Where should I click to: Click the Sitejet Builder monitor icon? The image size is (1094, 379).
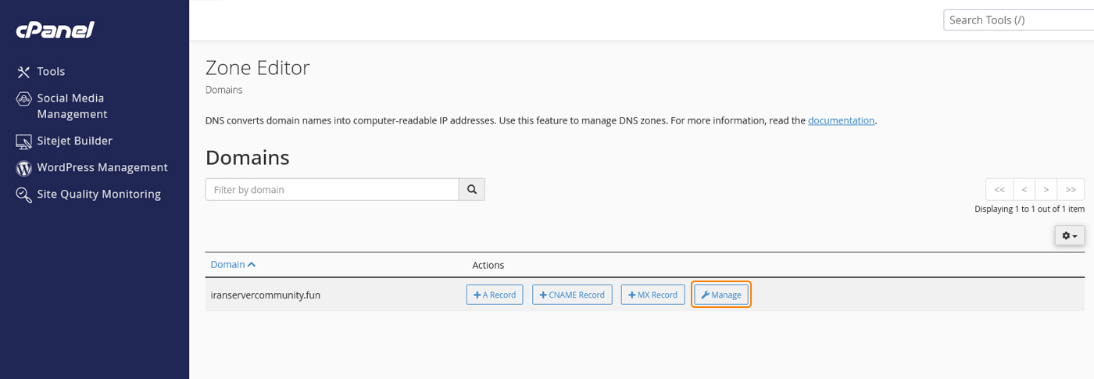(x=23, y=141)
